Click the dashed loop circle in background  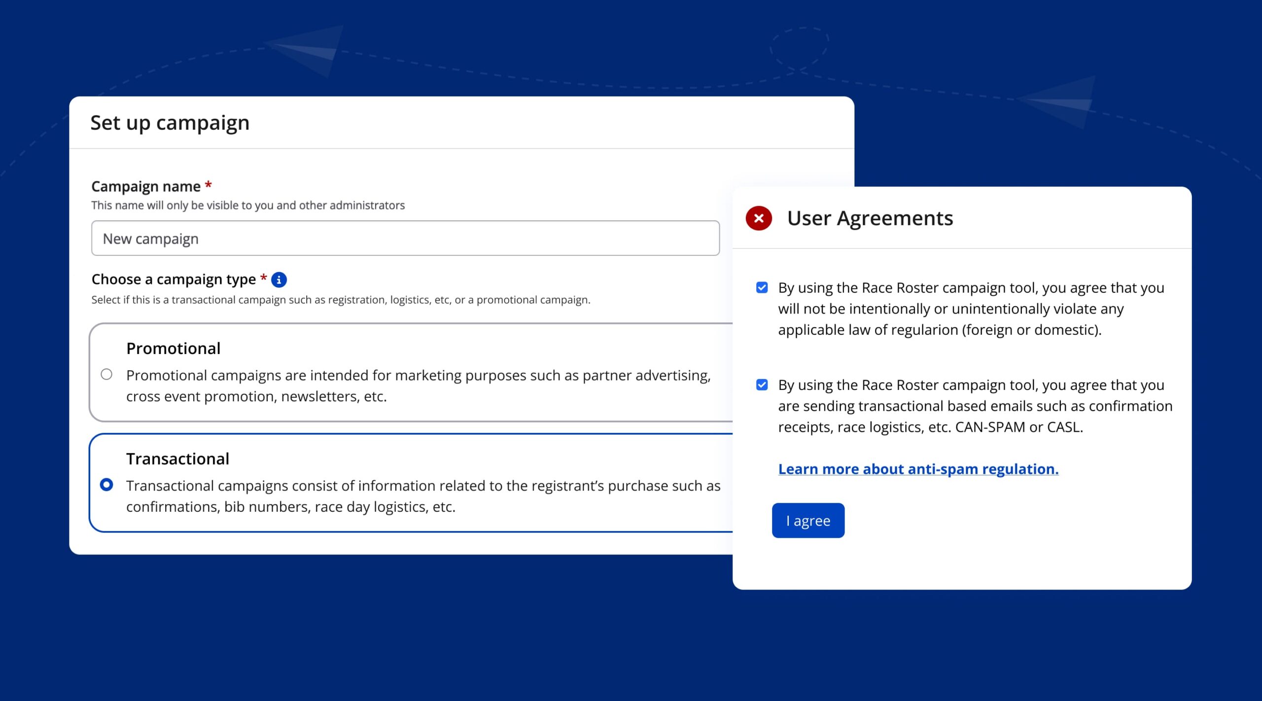799,48
